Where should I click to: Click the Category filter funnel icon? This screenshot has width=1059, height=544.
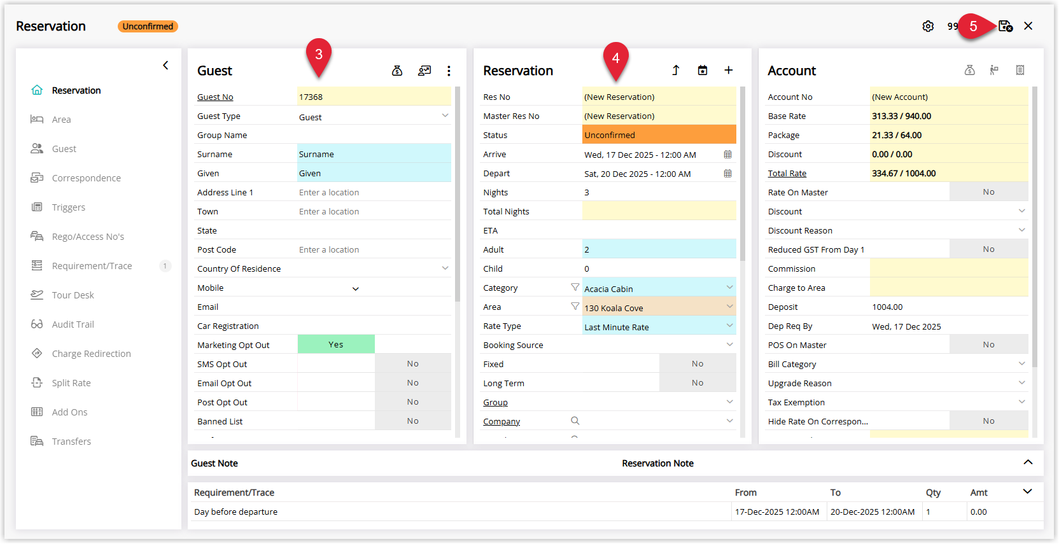[x=575, y=287]
